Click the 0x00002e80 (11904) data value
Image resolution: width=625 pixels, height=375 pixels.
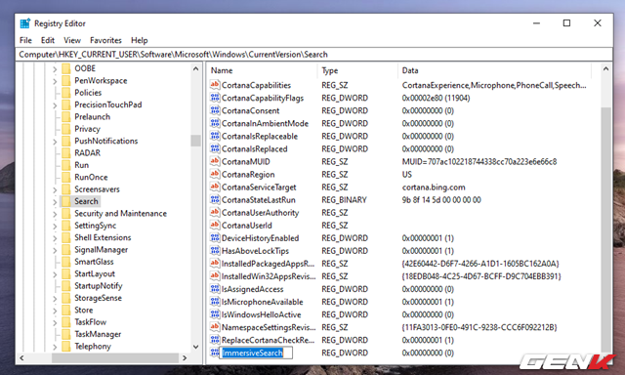(436, 98)
